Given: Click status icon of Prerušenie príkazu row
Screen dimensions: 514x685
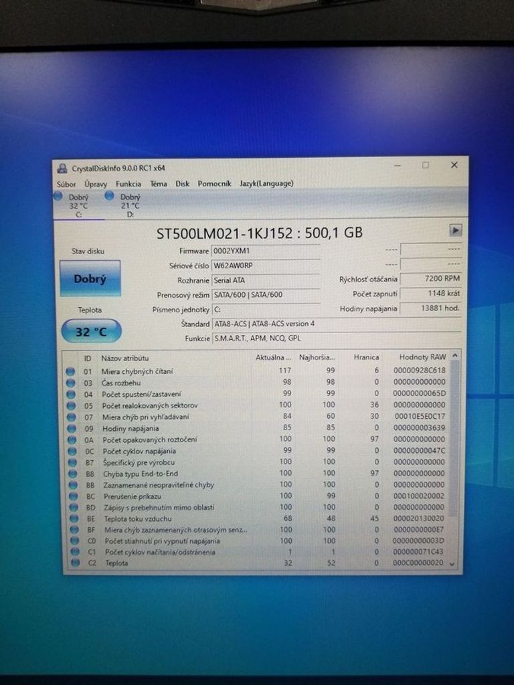Looking at the screenshot, I should (x=74, y=496).
